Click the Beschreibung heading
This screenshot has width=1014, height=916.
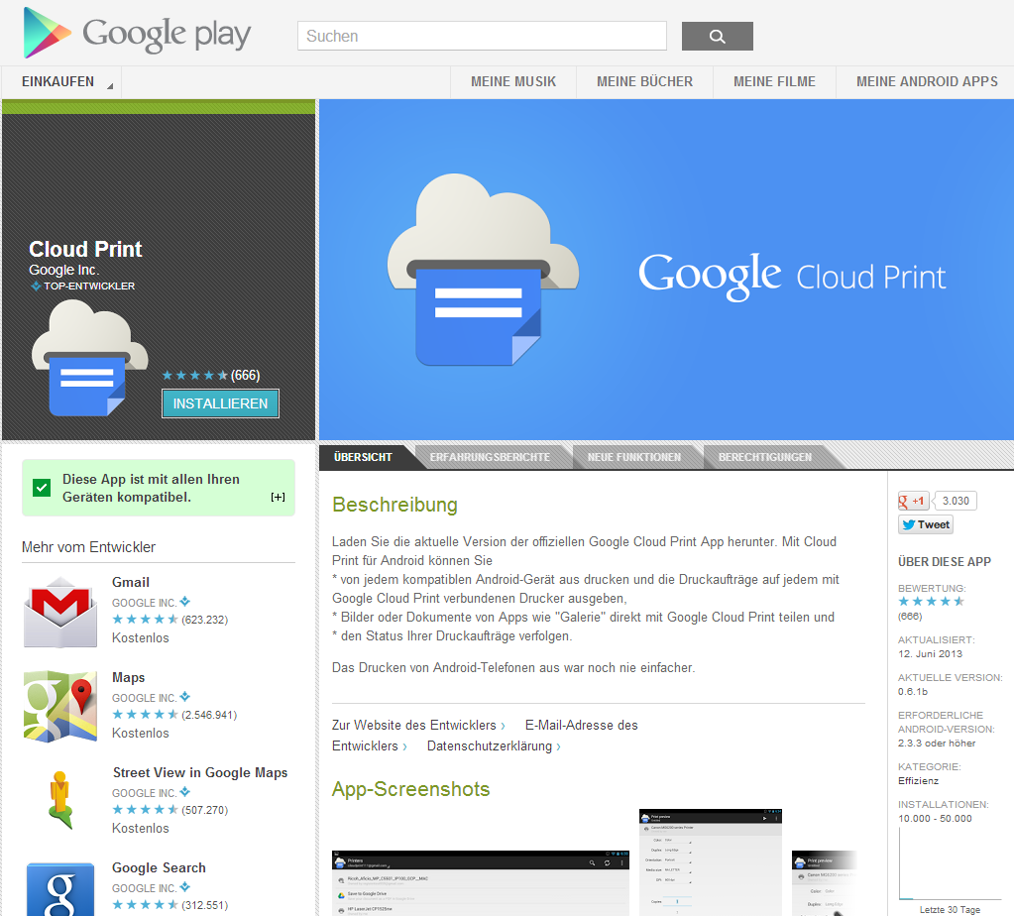coord(394,505)
